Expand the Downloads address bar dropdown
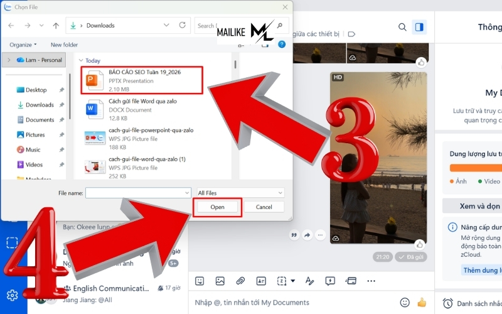This screenshot has height=314, width=502. click(x=166, y=25)
